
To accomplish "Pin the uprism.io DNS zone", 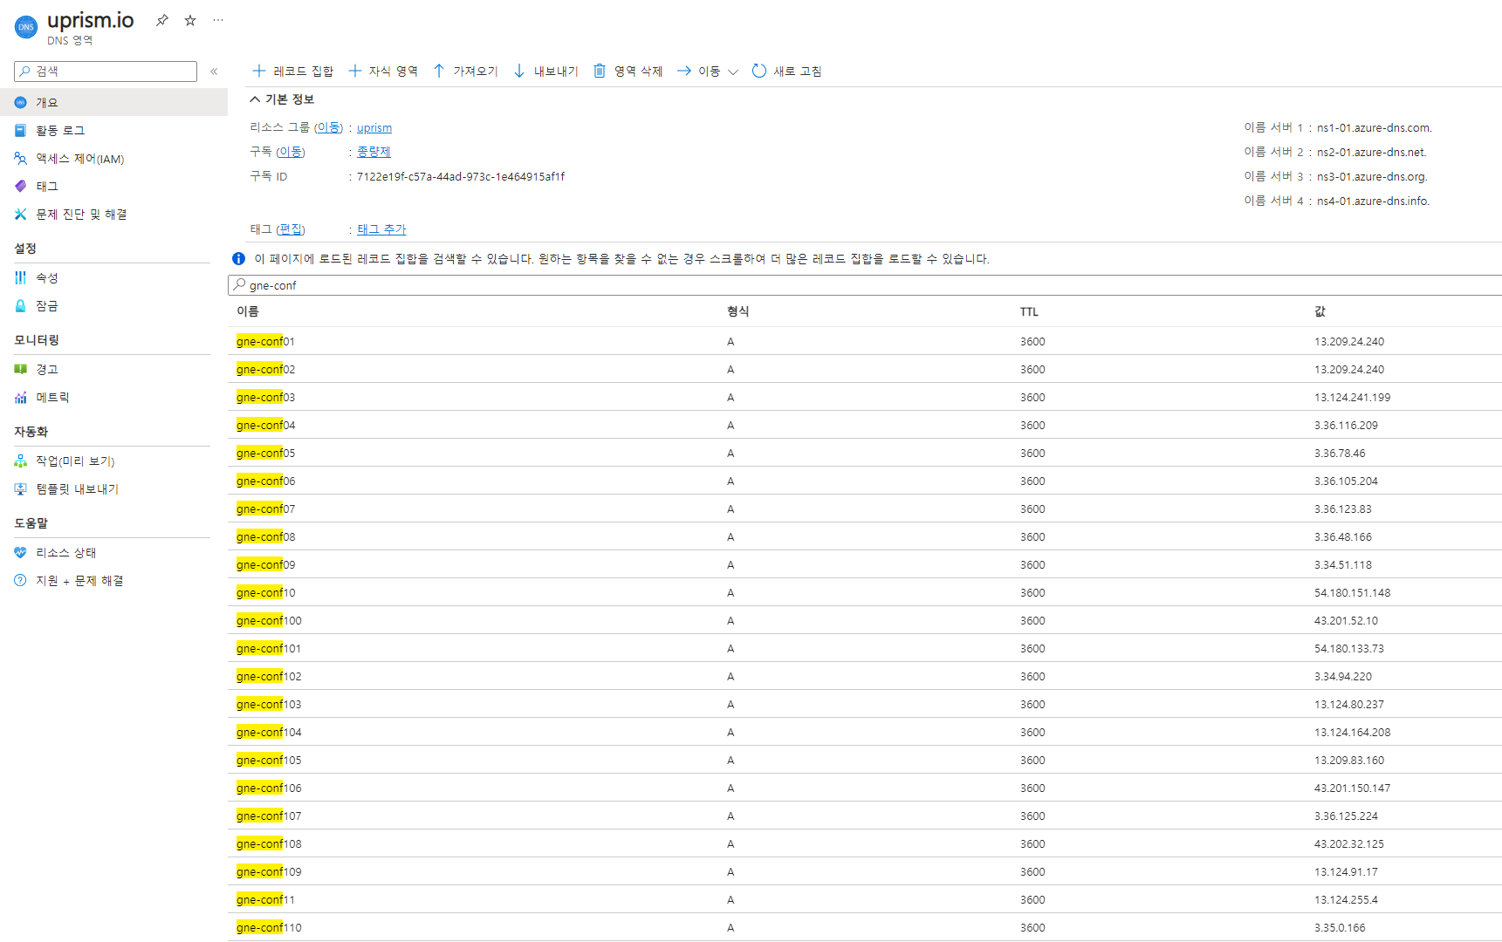I will 162,20.
